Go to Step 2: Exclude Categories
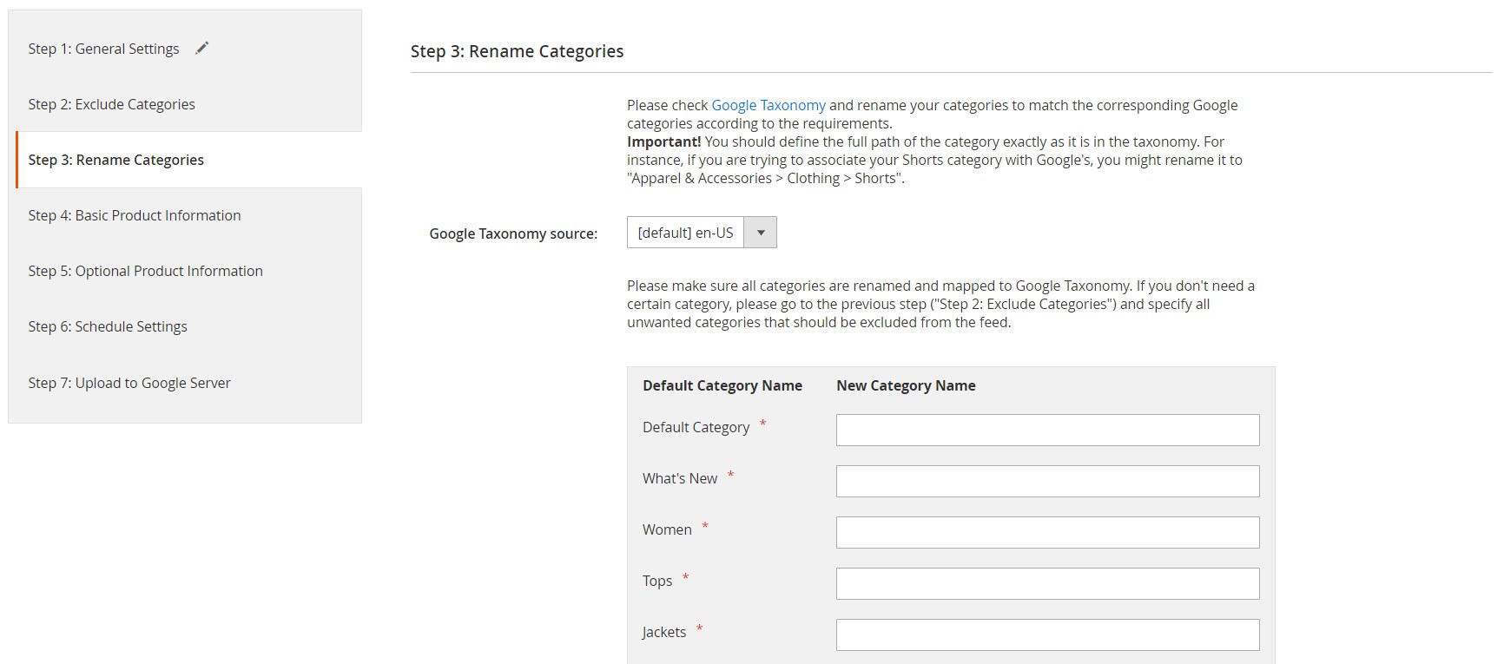This screenshot has width=1504, height=664. pyautogui.click(x=111, y=104)
